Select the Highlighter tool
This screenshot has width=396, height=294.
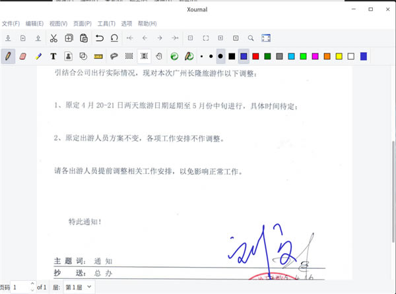tap(38, 56)
